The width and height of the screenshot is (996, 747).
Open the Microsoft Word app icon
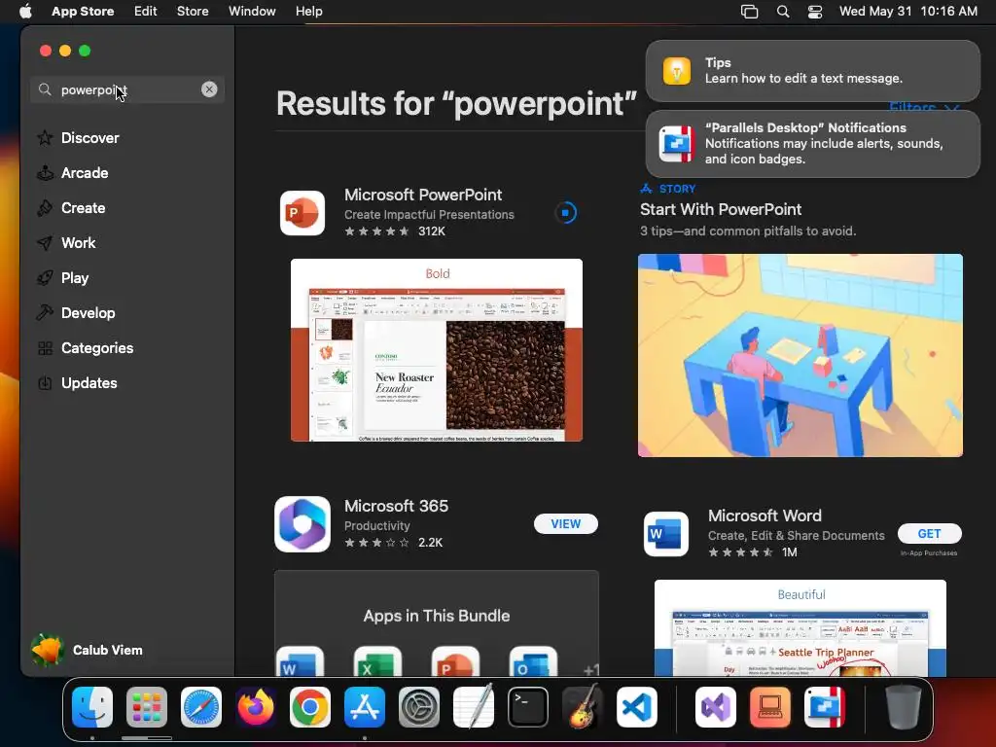click(665, 534)
